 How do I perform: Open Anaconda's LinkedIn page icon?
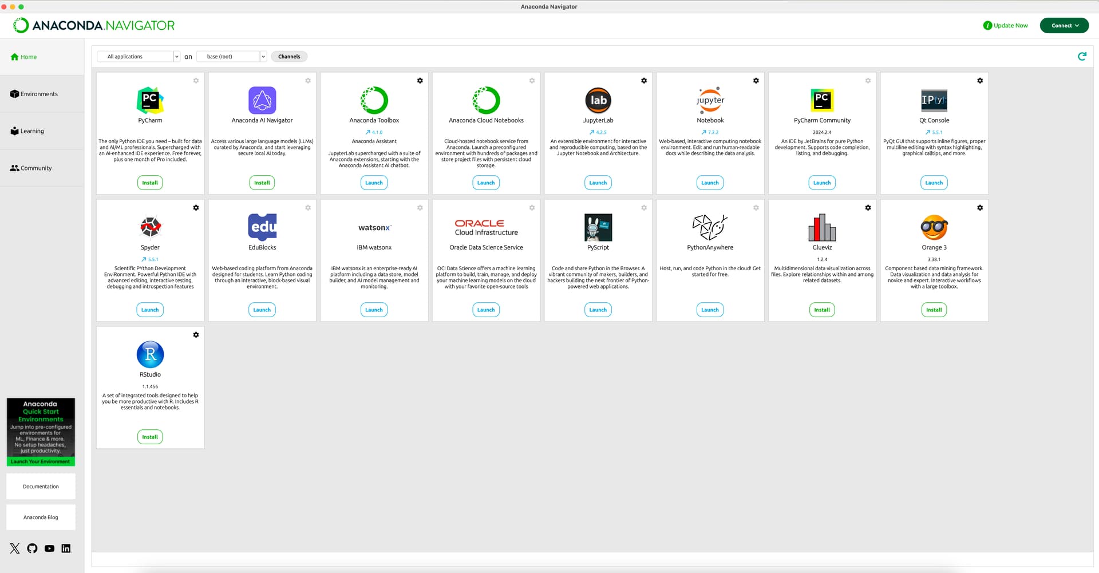[66, 548]
